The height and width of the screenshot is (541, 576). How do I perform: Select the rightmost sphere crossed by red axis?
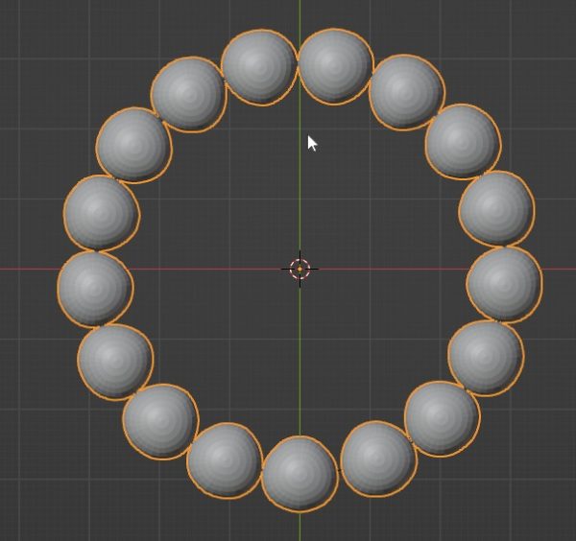tap(504, 284)
